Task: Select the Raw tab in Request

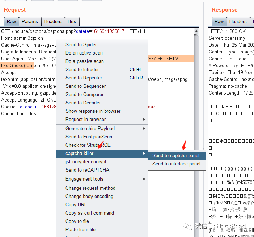Action: tap(11, 22)
